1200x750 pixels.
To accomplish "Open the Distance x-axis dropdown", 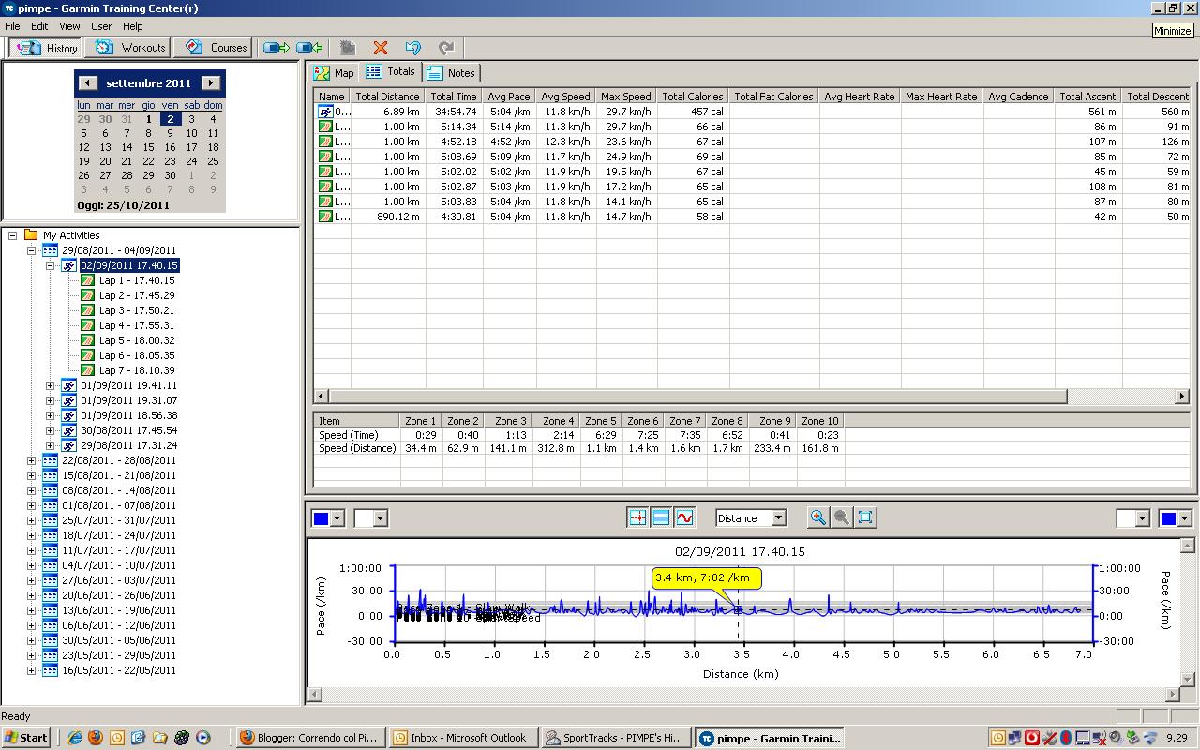I will 778,517.
